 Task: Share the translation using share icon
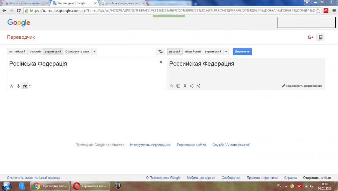pos(198,86)
